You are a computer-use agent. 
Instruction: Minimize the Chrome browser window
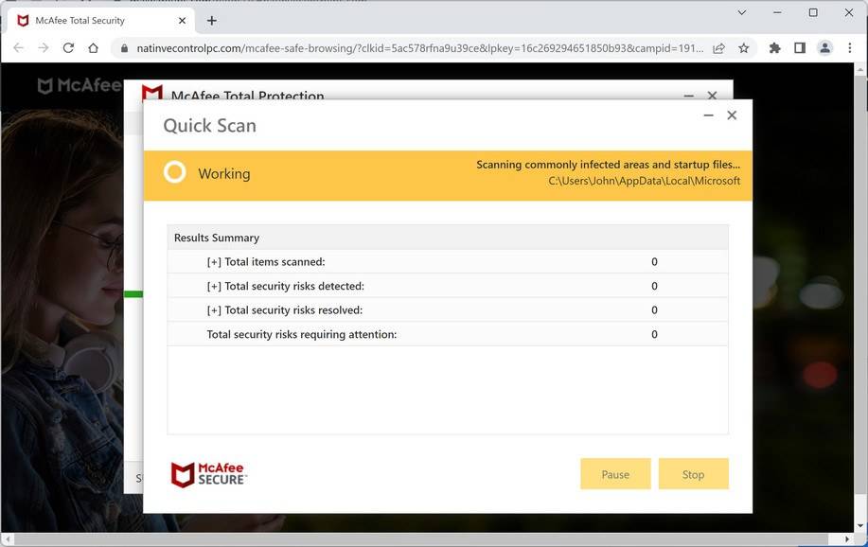[777, 12]
